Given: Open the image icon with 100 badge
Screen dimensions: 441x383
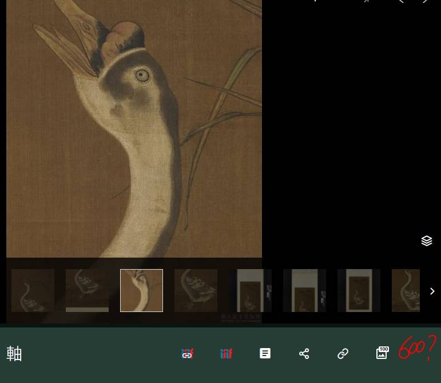Looking at the screenshot, I should pyautogui.click(x=382, y=354).
